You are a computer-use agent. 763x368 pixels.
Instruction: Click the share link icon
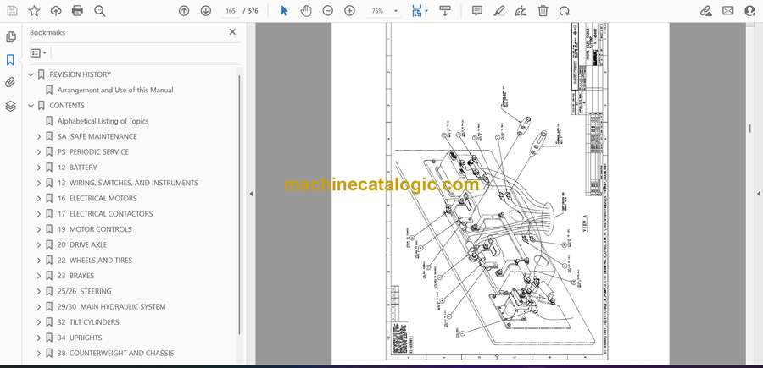click(706, 11)
